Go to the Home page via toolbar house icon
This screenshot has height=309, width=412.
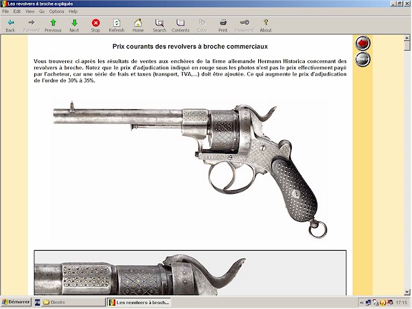click(138, 25)
